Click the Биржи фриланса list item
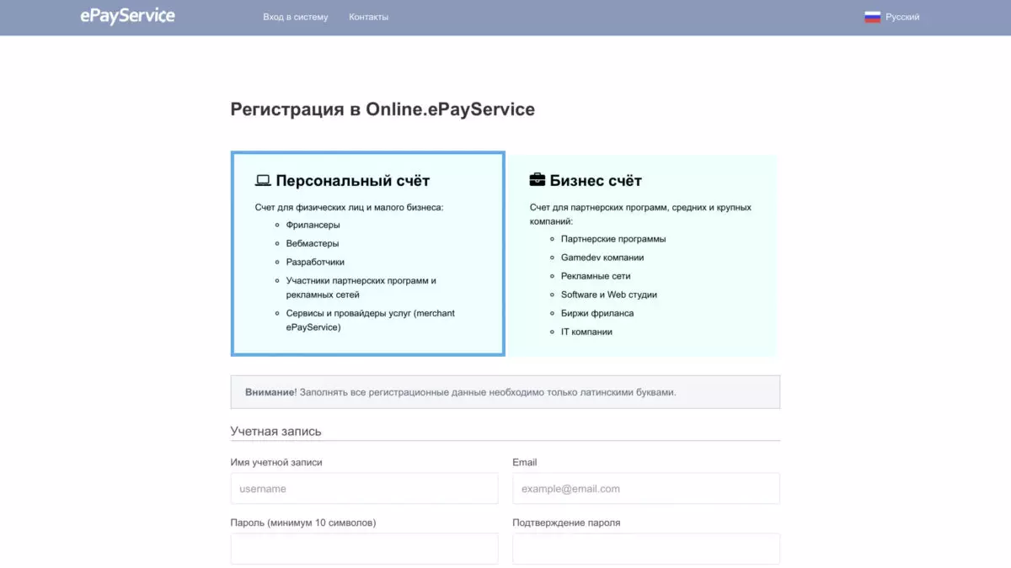The height and width of the screenshot is (568, 1011). pyautogui.click(x=597, y=313)
